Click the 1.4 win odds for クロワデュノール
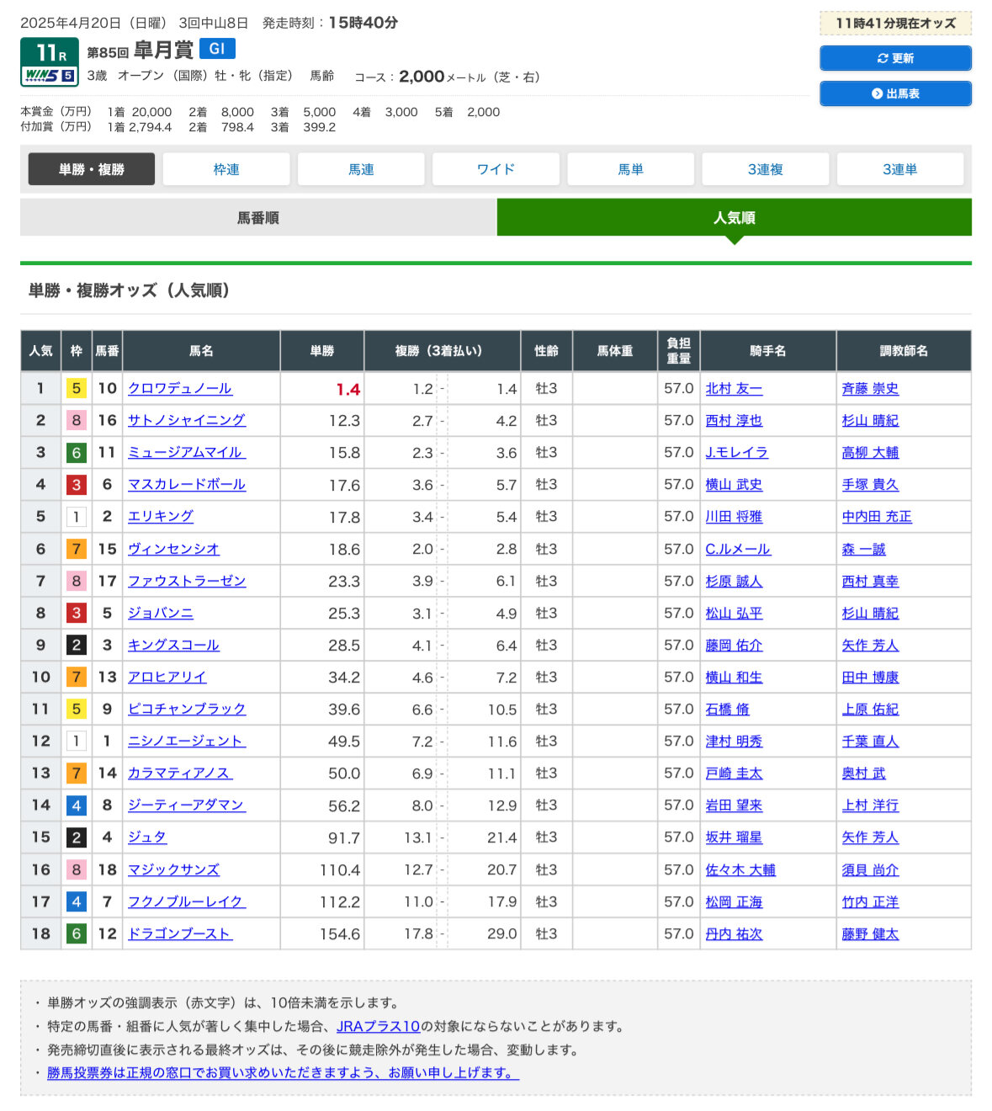The width and height of the screenshot is (992, 1111). coord(347,389)
